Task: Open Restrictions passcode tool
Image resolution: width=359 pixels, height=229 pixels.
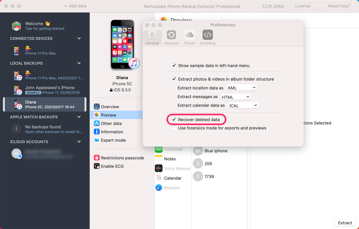Action: pyautogui.click(x=123, y=158)
